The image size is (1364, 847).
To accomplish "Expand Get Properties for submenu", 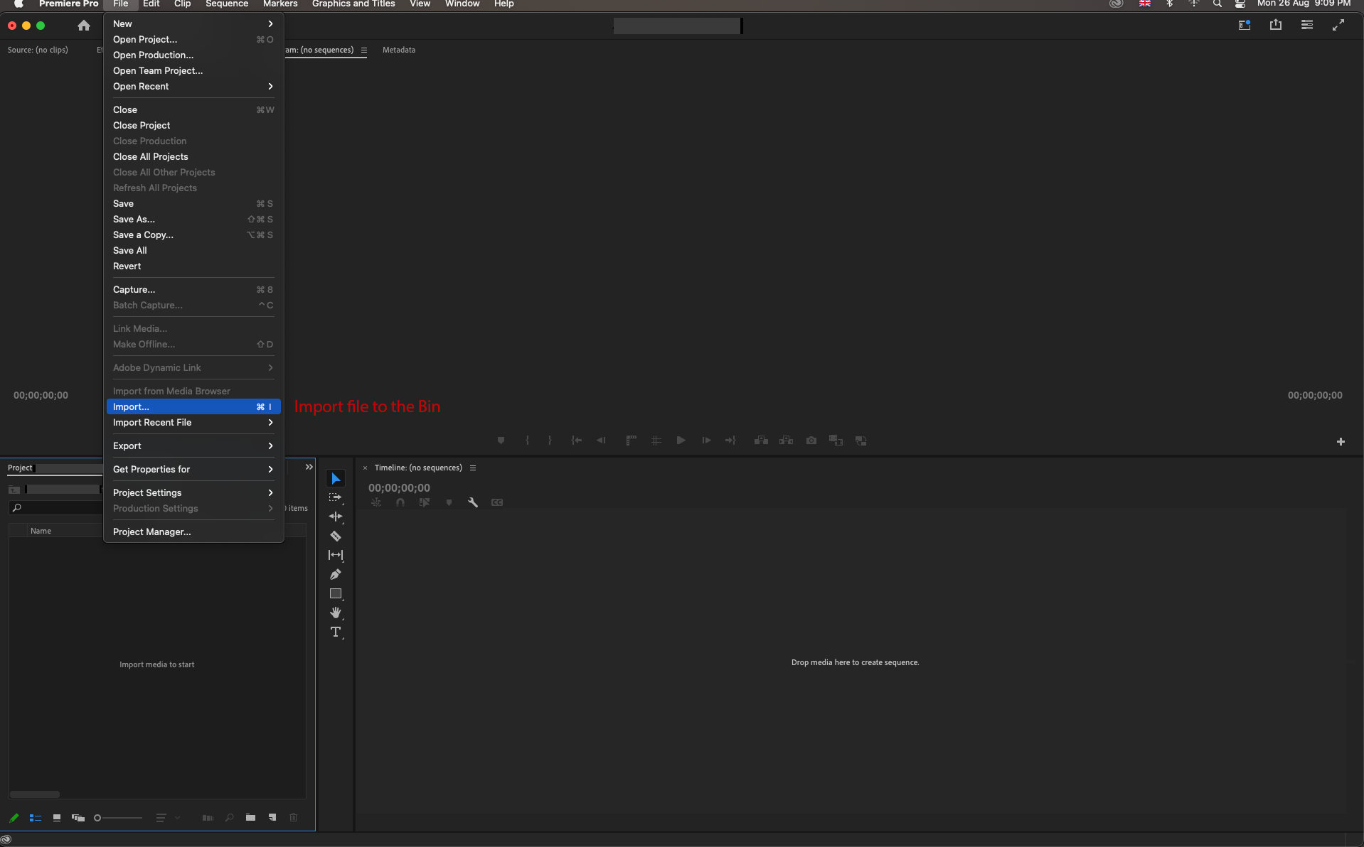I will 193,469.
